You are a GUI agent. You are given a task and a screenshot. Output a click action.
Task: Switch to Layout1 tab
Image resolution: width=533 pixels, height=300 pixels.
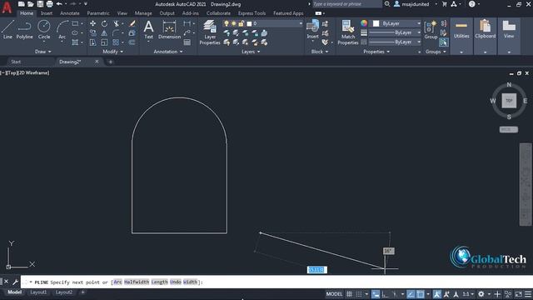(x=38, y=292)
